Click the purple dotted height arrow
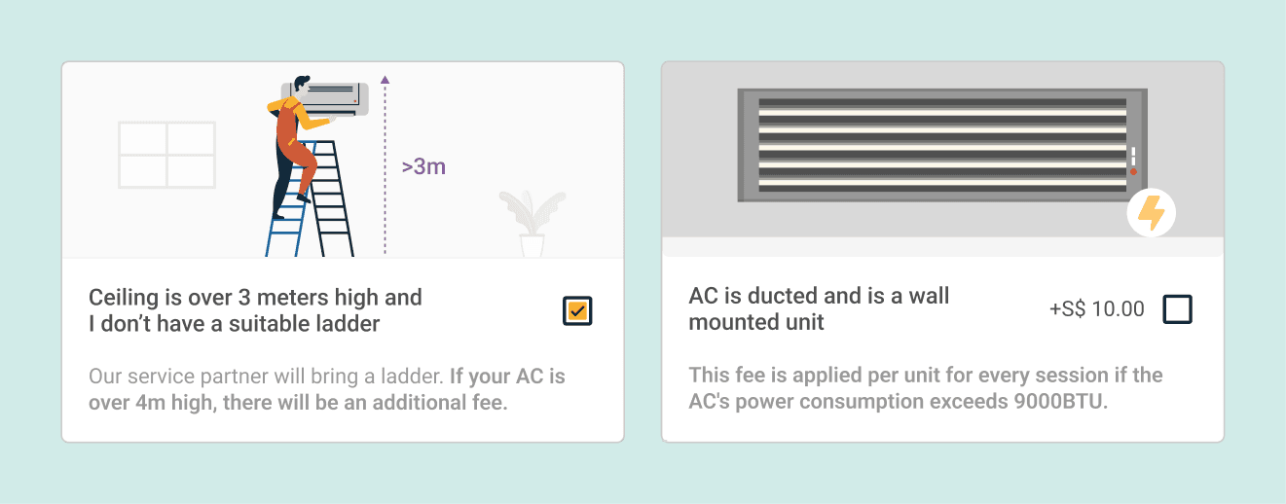Image resolution: width=1286 pixels, height=504 pixels. (385, 164)
